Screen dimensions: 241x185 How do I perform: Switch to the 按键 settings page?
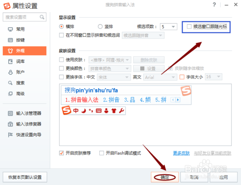click(x=25, y=40)
